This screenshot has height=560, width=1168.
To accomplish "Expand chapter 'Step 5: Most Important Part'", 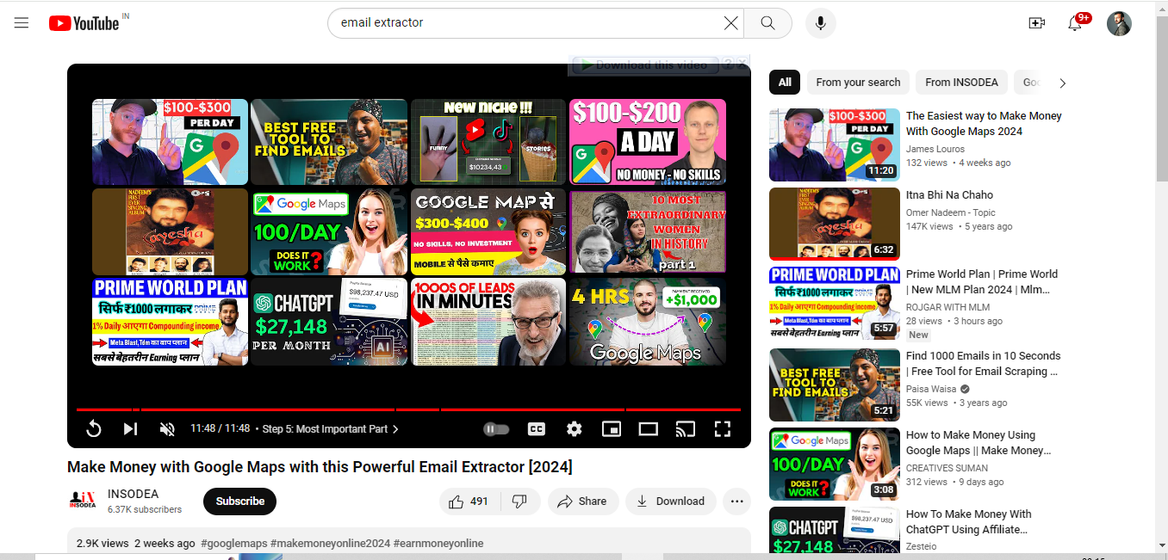I will (331, 428).
